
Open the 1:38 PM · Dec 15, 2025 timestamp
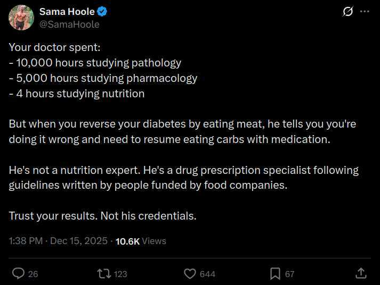tap(58, 241)
